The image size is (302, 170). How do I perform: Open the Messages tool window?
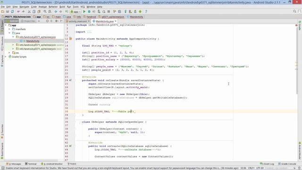(14, 164)
